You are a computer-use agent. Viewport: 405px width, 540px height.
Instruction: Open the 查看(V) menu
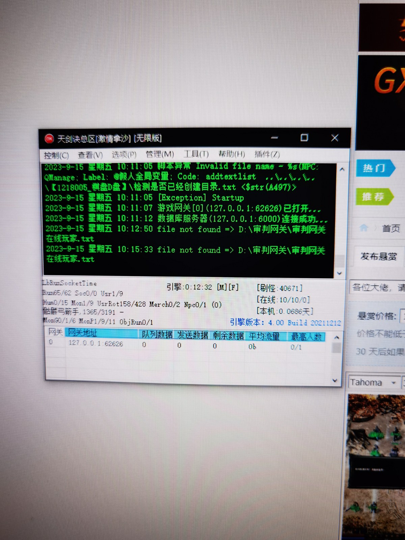90,155
